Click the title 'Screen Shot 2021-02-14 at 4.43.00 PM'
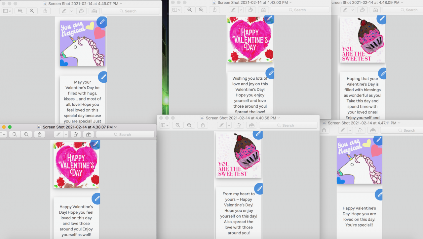 click(x=252, y=3)
